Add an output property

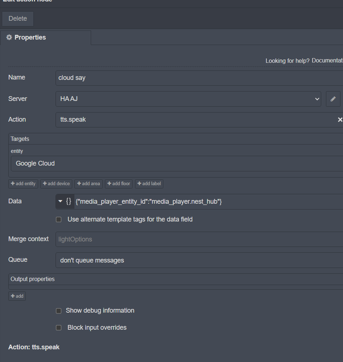pyautogui.click(x=17, y=296)
